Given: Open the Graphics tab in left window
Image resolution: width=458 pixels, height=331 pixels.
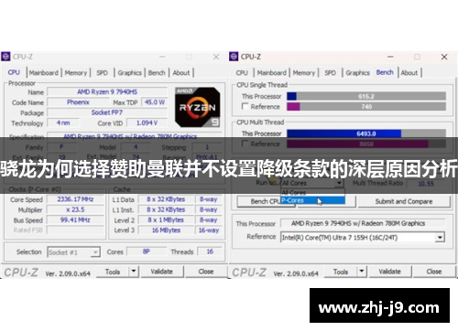Looking at the screenshot, I should pos(129,73).
